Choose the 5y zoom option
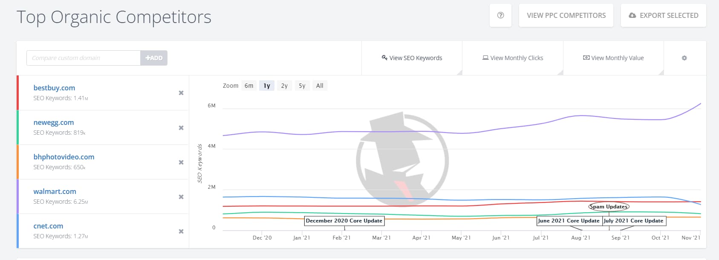Screen dimensions: 719x260 302,86
